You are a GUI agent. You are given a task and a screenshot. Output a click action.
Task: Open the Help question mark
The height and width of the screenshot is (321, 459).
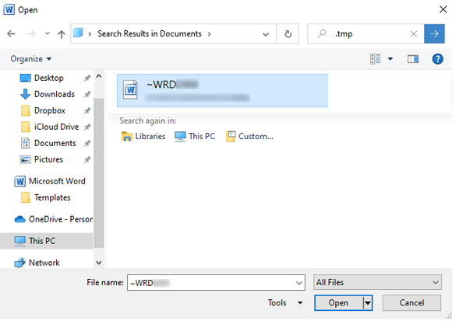[437, 59]
